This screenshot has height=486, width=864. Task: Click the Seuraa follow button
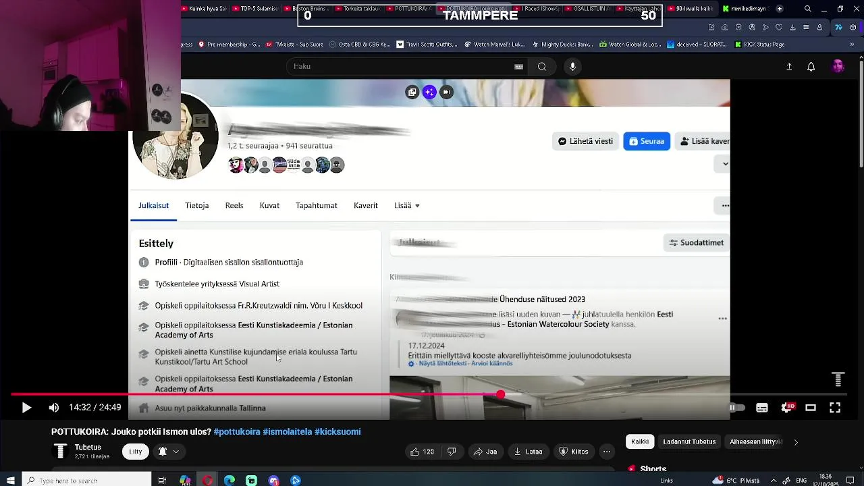pos(647,141)
